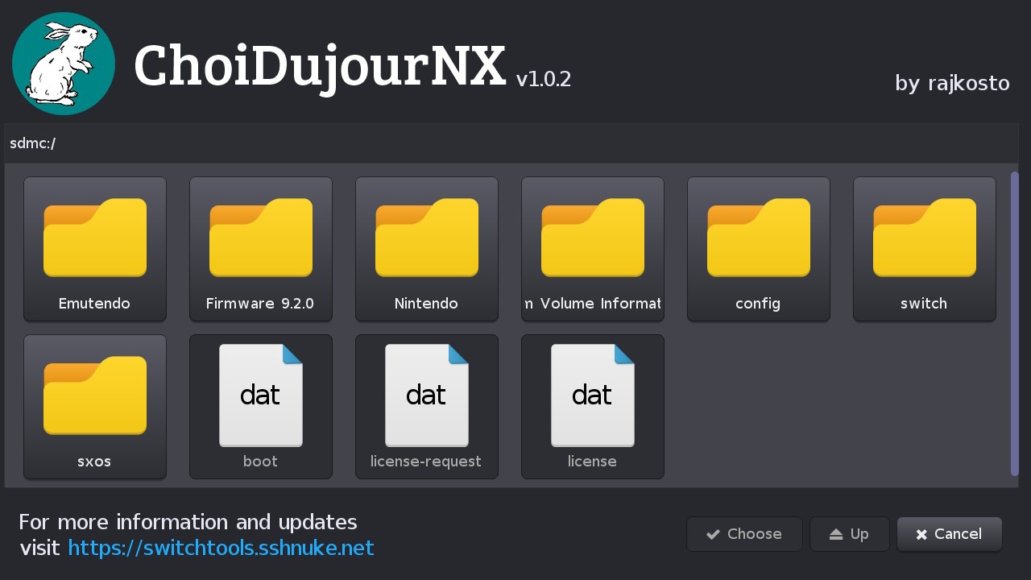Click the white rabbit logo
The image size is (1031, 580).
(64, 64)
